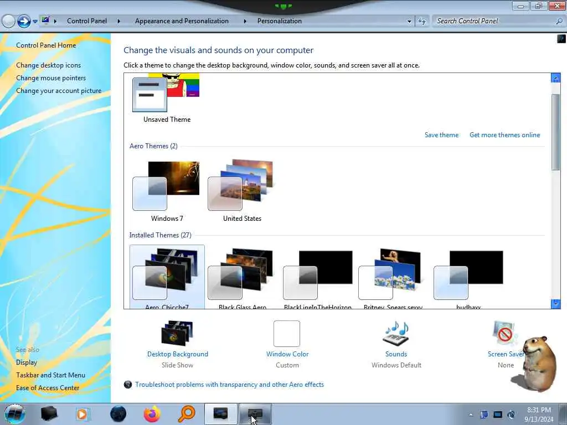Click the monitor network tray icon
Image resolution: width=567 pixels, height=425 pixels.
(x=498, y=414)
